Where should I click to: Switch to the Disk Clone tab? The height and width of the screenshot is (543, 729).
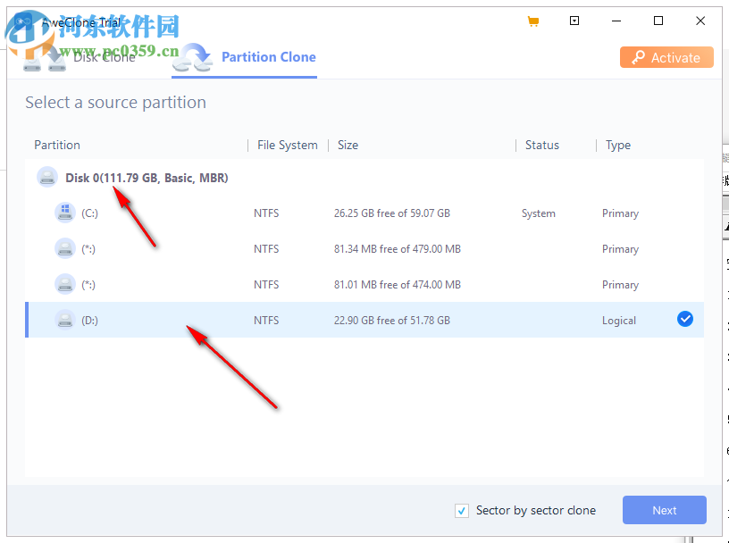(105, 56)
